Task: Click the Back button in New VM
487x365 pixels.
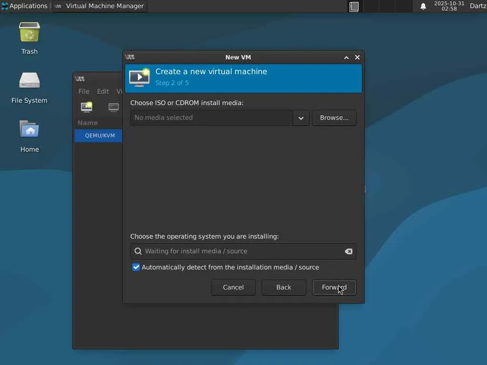Action: [283, 288]
